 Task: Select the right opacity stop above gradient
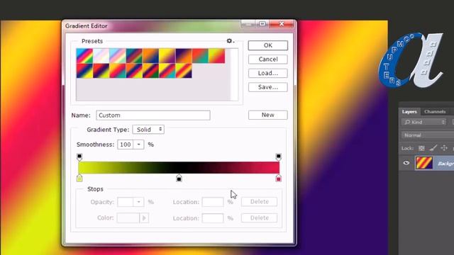[278, 157]
